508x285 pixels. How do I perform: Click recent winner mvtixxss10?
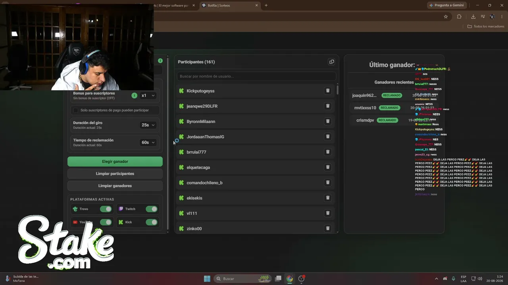point(365,108)
